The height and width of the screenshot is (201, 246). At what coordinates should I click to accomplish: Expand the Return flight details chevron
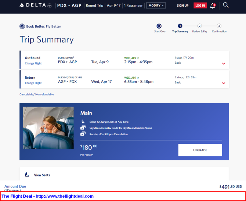[x=224, y=83]
